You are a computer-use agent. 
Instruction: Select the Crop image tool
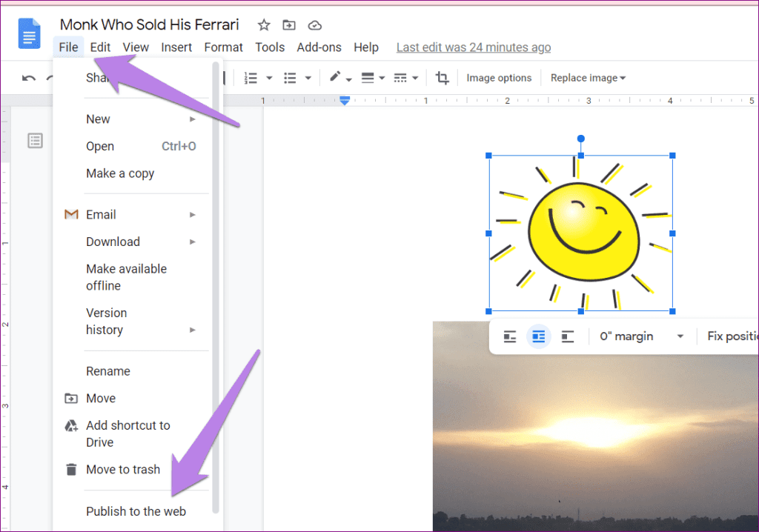[x=442, y=77]
